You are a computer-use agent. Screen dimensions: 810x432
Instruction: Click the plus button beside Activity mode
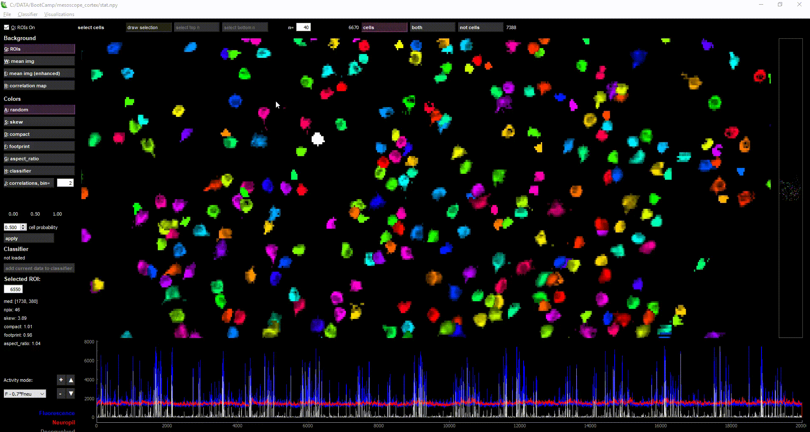point(61,380)
